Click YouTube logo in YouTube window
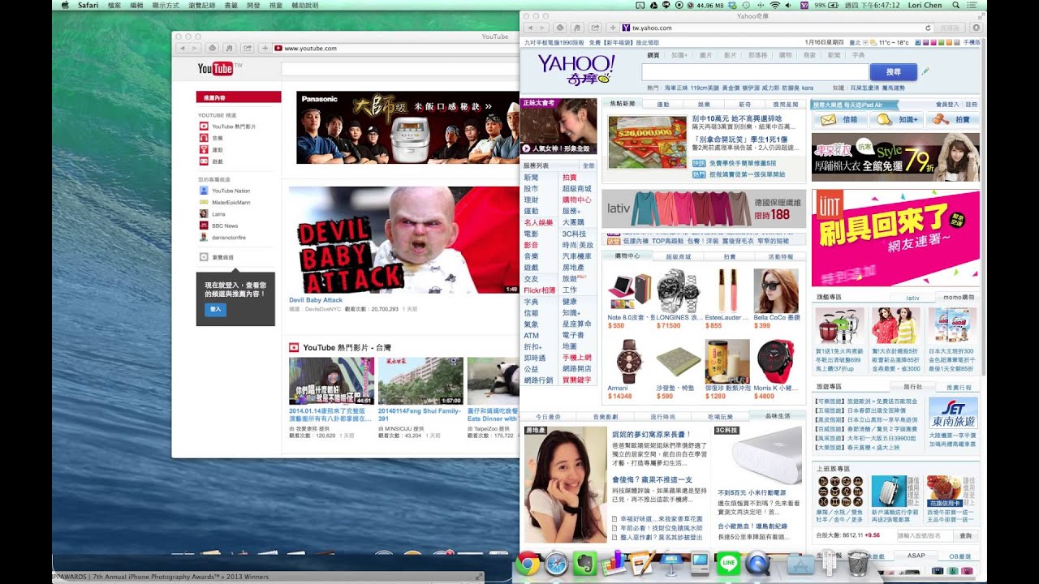 click(x=216, y=69)
